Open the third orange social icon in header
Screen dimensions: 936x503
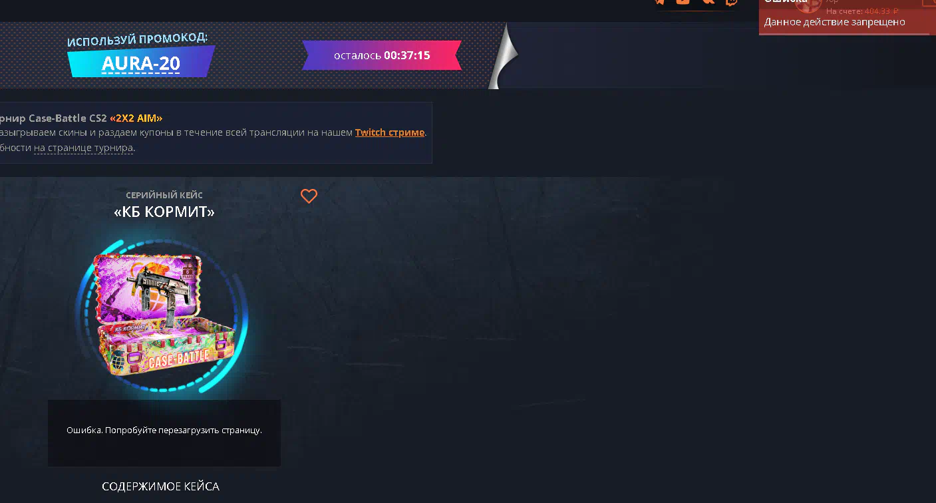coord(708,2)
